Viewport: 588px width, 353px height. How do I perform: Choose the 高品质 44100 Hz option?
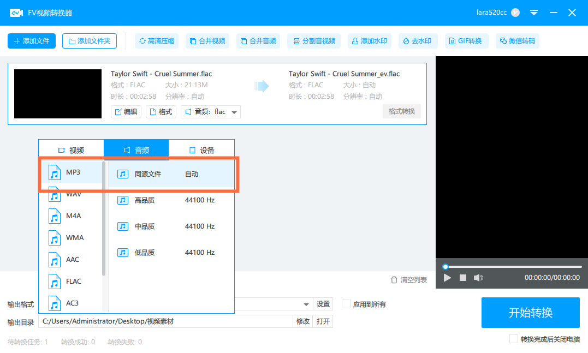pos(171,200)
